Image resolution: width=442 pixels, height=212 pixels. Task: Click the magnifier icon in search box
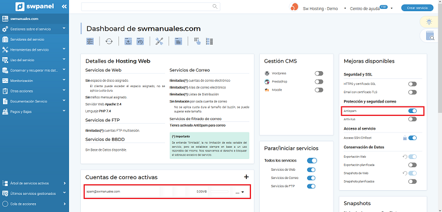click(215, 6)
